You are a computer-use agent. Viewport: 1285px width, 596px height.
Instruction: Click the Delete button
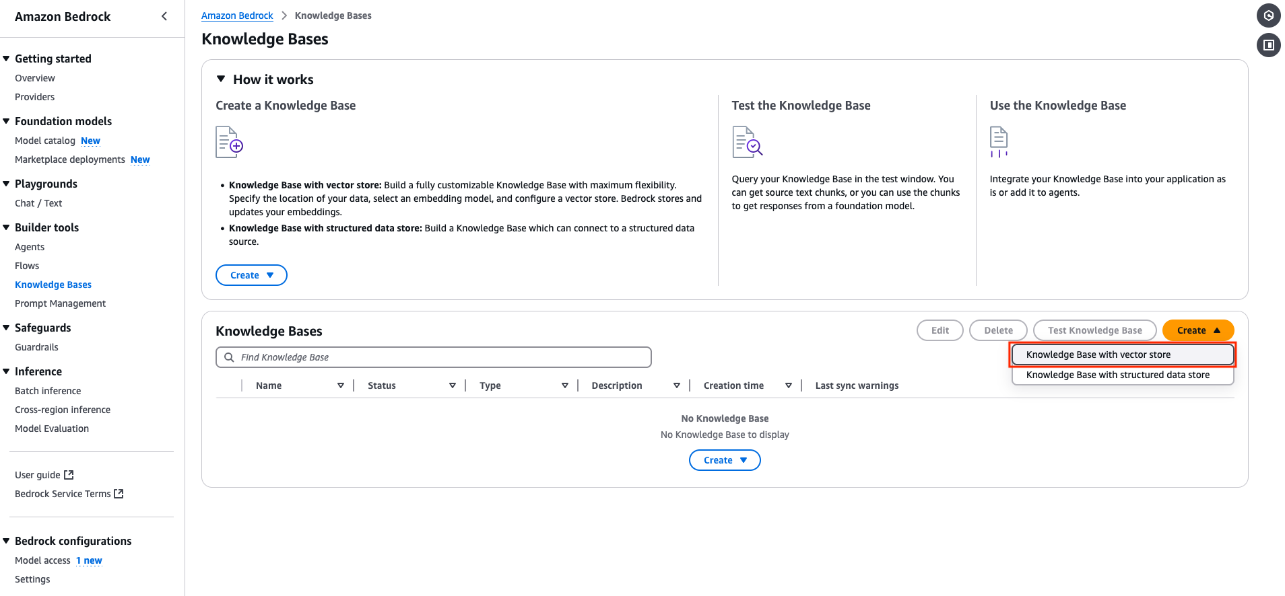[998, 330]
